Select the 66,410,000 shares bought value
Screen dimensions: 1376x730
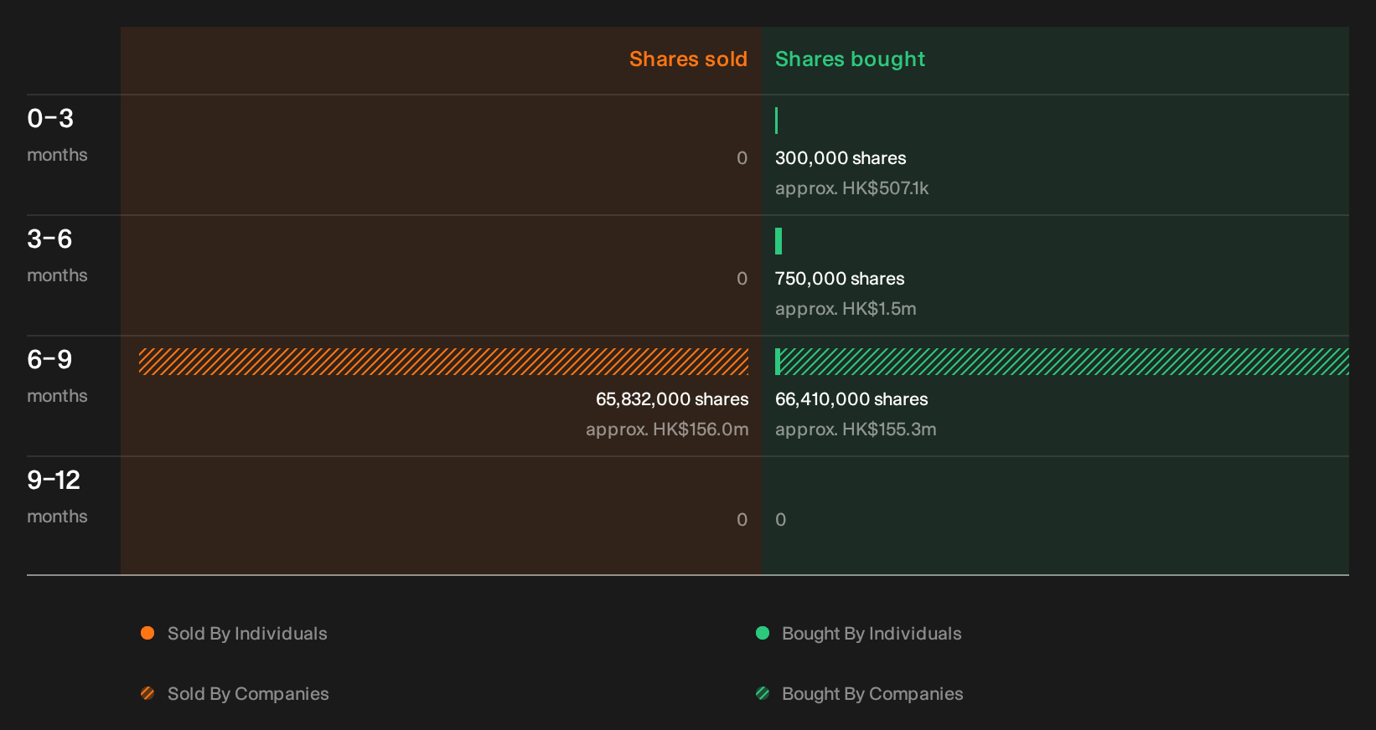[x=851, y=399]
